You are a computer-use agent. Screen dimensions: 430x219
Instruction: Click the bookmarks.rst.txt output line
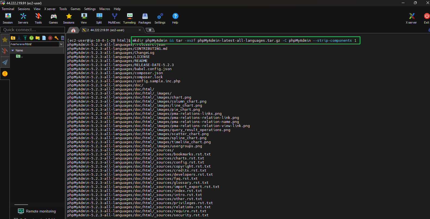[139, 154]
